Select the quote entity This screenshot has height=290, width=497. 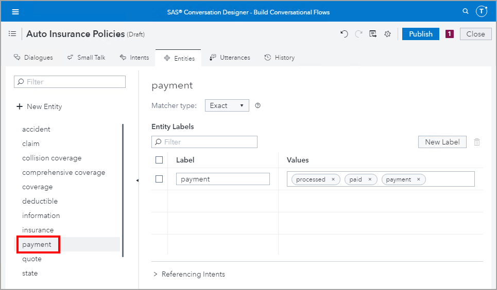(32, 259)
